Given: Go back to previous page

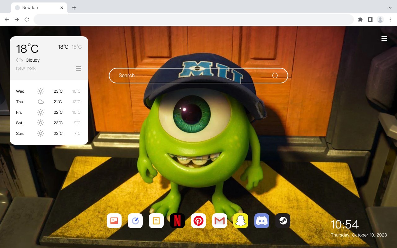Looking at the screenshot, I should pyautogui.click(x=7, y=20).
